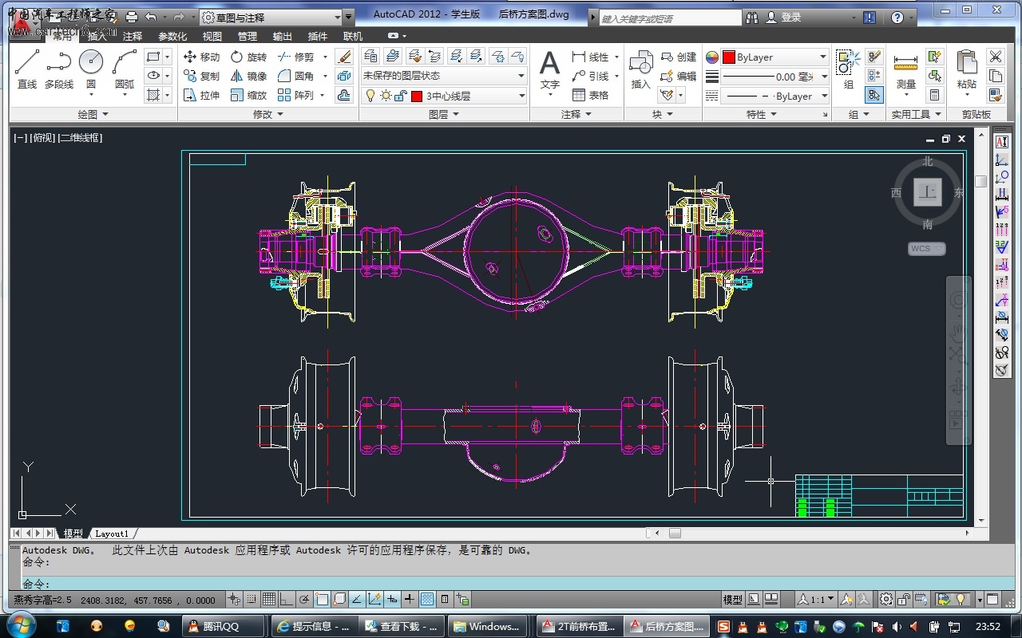Click the search keyword input field

[669, 18]
